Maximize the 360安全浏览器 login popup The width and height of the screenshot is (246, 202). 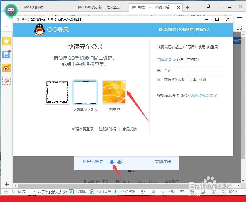(217, 19)
